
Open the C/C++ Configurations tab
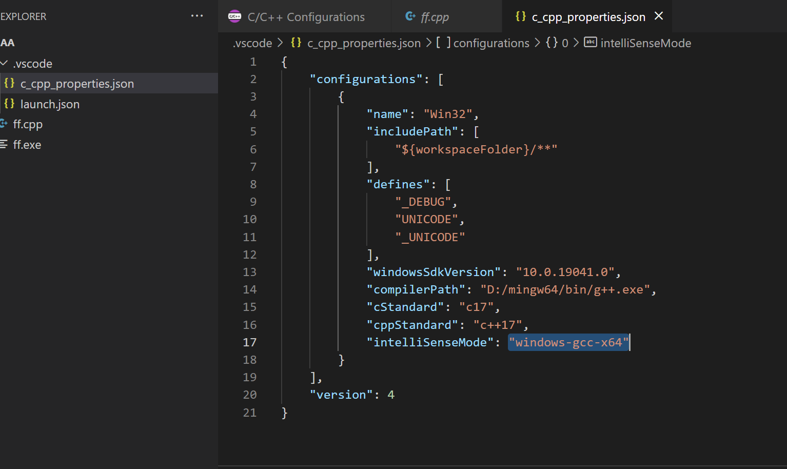click(x=306, y=16)
